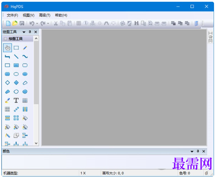This screenshot has width=220, height=177.
Task: Save using the floppy disk icon
Action: [22, 23]
